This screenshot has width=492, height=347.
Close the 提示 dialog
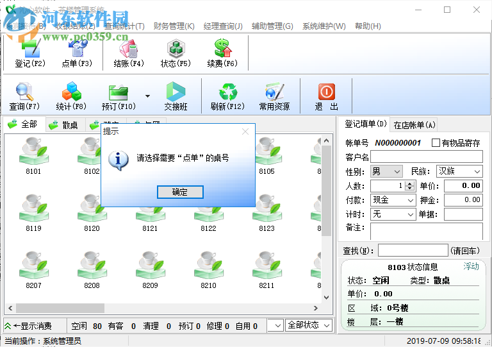245,131
